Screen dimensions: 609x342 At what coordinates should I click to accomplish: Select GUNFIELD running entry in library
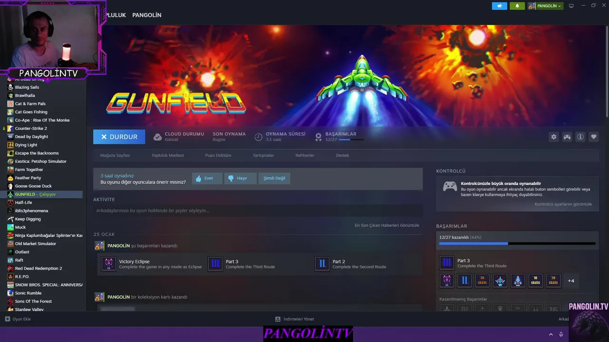pos(44,194)
